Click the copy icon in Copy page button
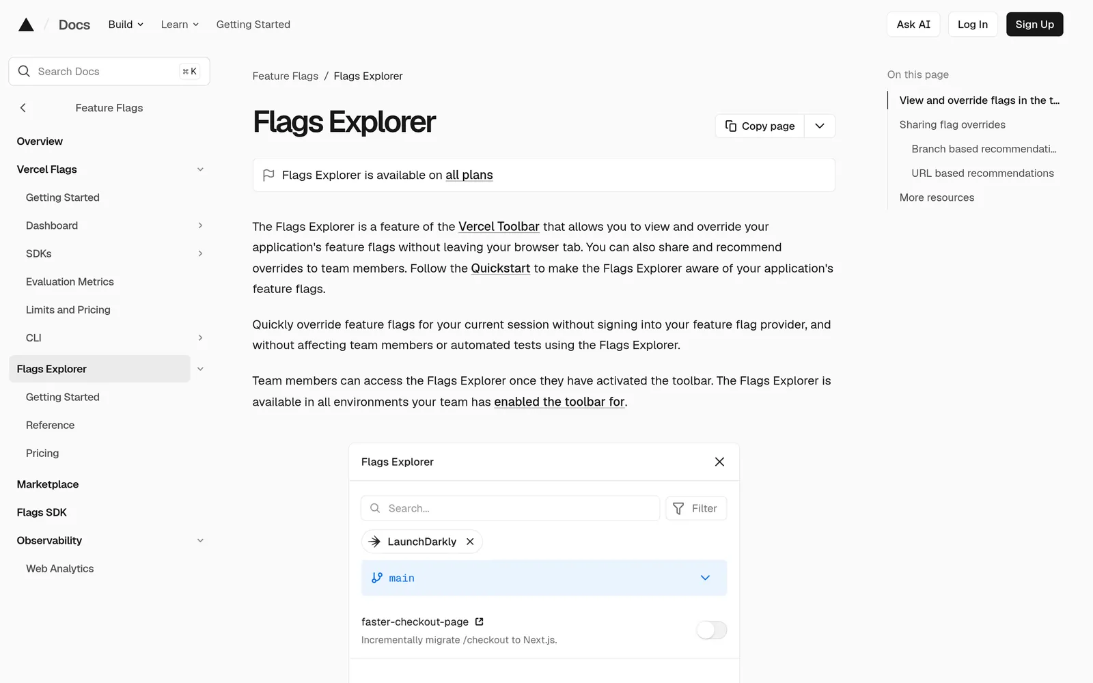This screenshot has width=1093, height=683. pyautogui.click(x=730, y=126)
